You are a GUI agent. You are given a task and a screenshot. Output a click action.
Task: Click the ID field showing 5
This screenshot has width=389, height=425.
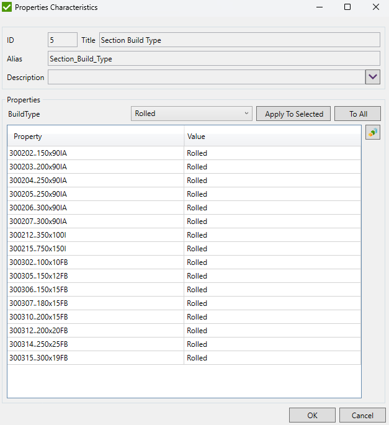click(x=62, y=40)
